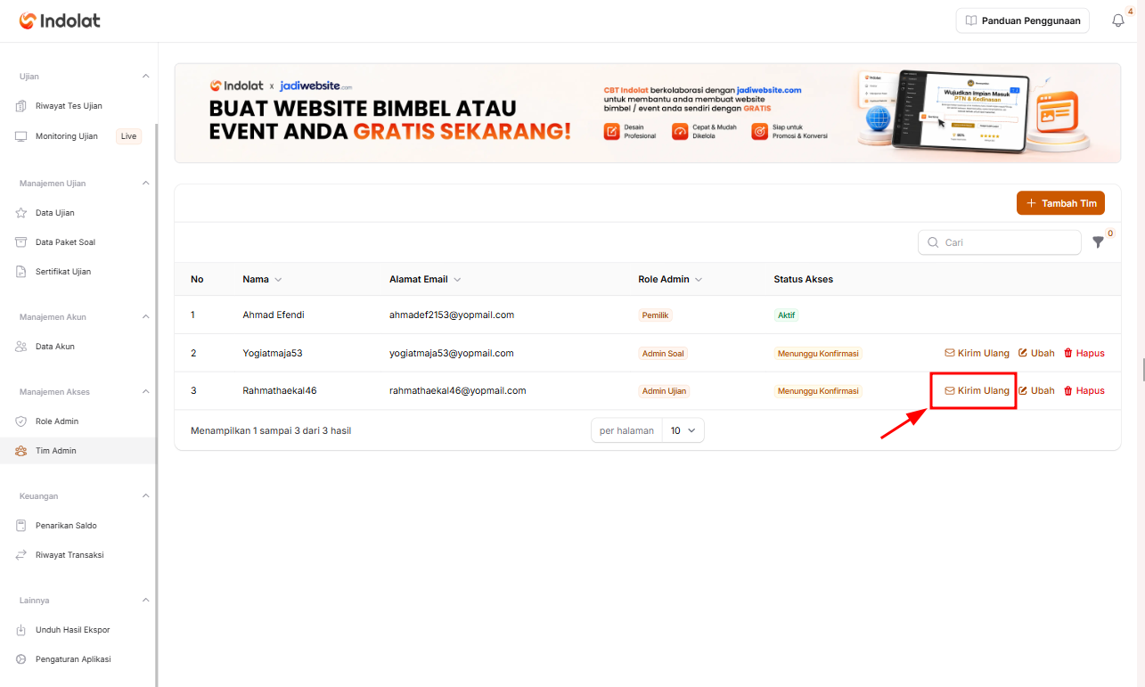Click Data Paket Soal archive icon
1145x687 pixels.
21,242
